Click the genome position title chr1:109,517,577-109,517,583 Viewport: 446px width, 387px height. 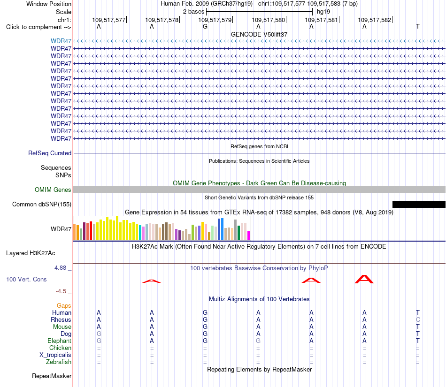(308, 4)
